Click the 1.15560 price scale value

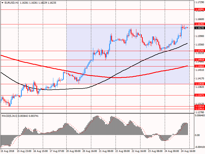[200, 44]
